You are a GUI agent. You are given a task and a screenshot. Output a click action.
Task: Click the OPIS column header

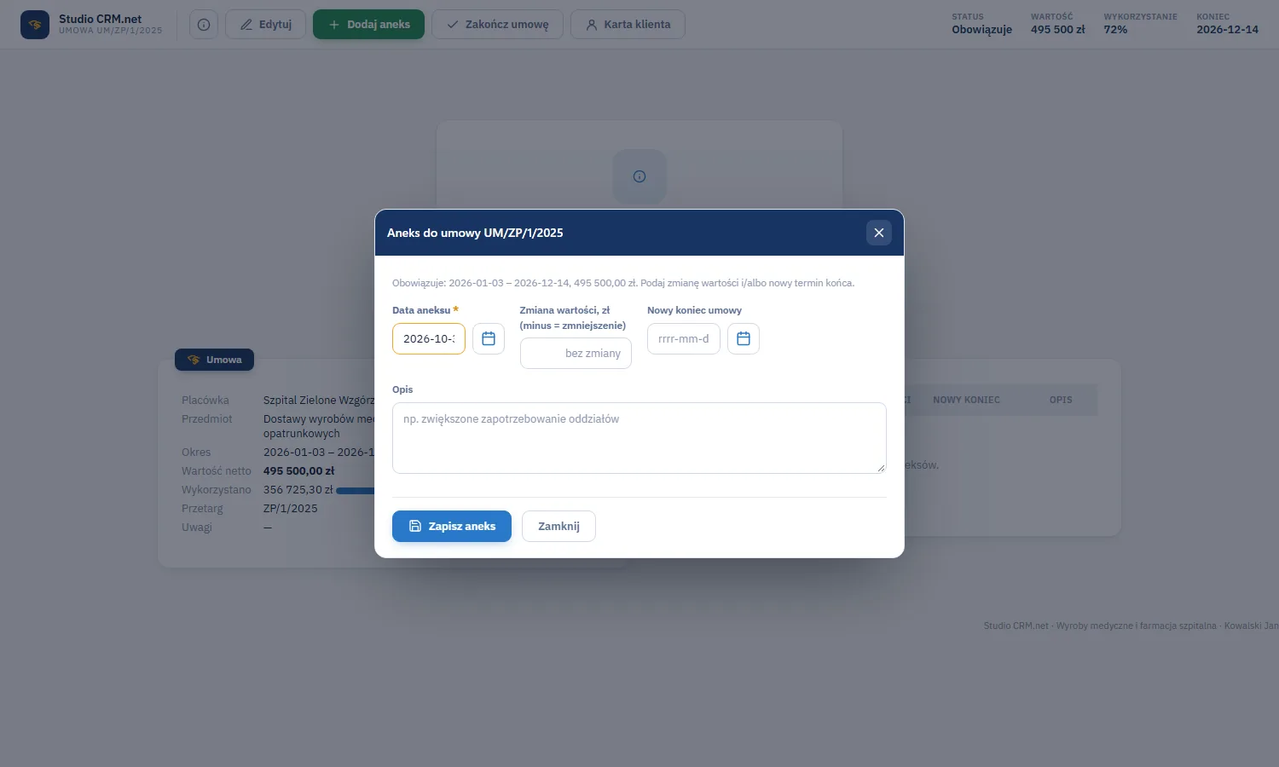[x=1061, y=400]
